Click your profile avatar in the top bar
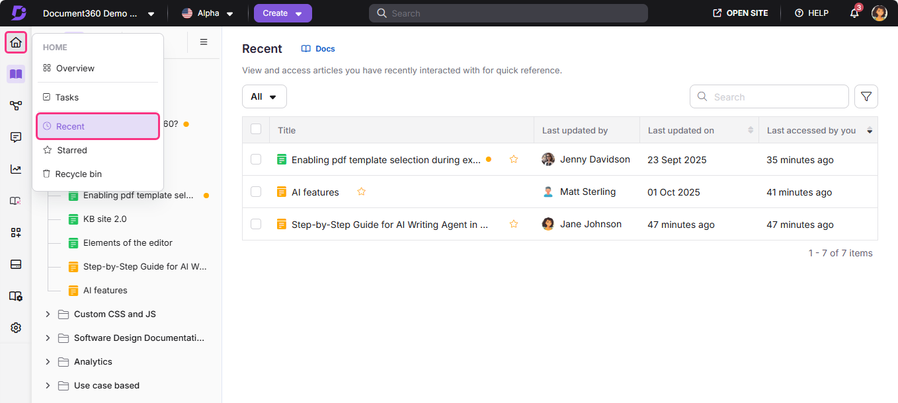The height and width of the screenshot is (403, 898). click(879, 13)
